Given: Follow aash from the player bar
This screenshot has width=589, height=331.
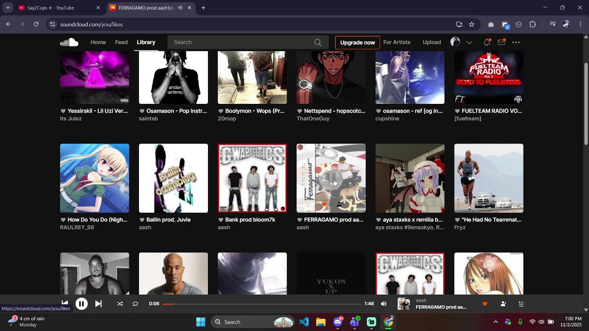Looking at the screenshot, I should [x=503, y=304].
